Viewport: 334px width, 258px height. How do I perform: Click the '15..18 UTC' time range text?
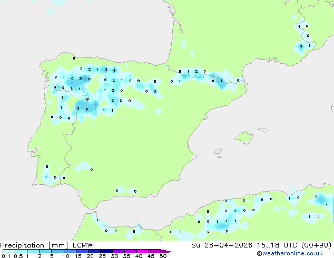[277, 245]
